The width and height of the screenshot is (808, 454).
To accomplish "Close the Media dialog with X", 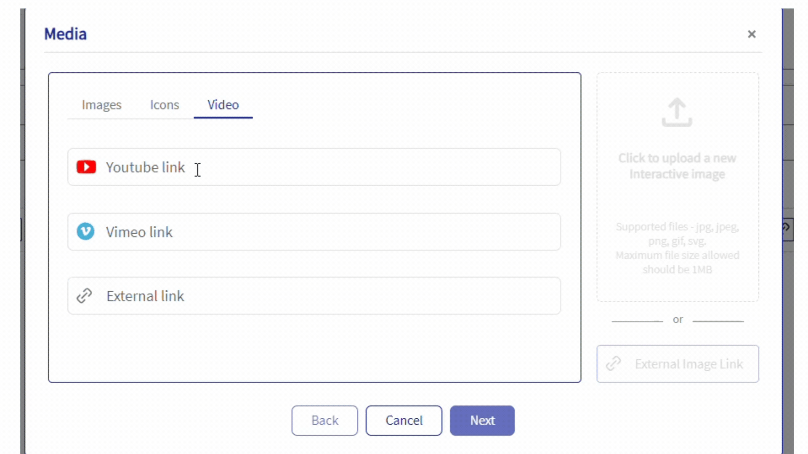I will click(752, 34).
